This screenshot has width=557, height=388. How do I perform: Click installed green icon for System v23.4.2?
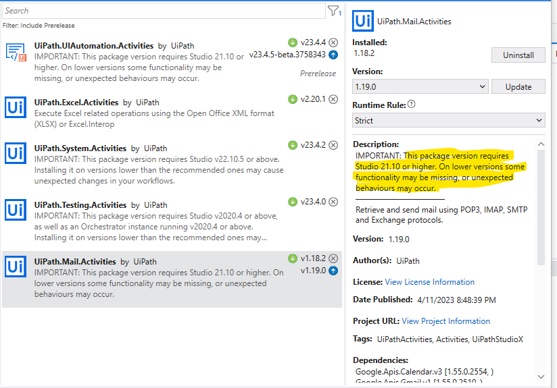point(293,145)
